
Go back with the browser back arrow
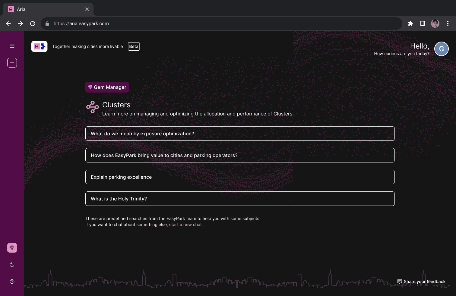(8, 24)
